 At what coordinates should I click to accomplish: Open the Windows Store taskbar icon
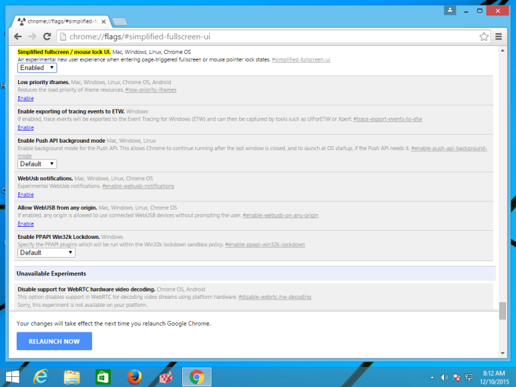click(103, 377)
